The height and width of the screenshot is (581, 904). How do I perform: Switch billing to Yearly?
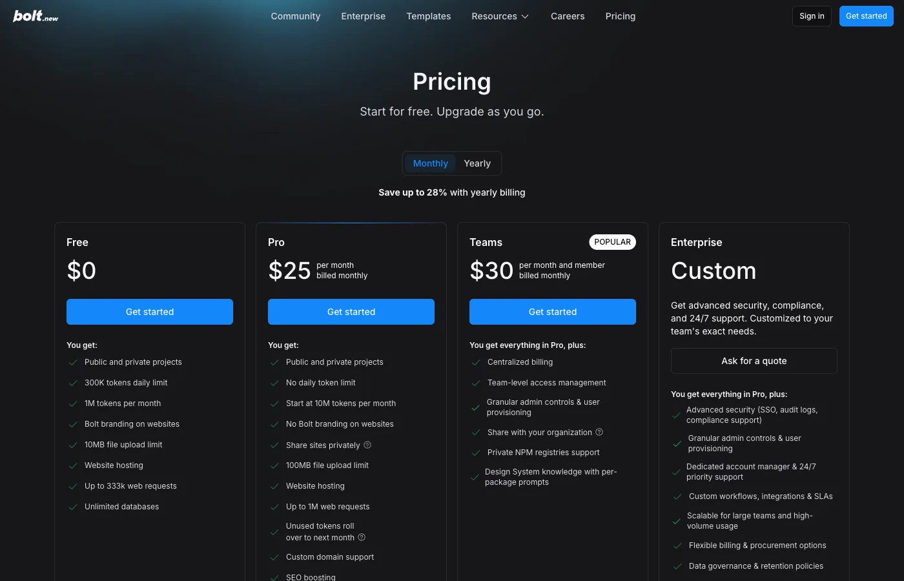(477, 163)
